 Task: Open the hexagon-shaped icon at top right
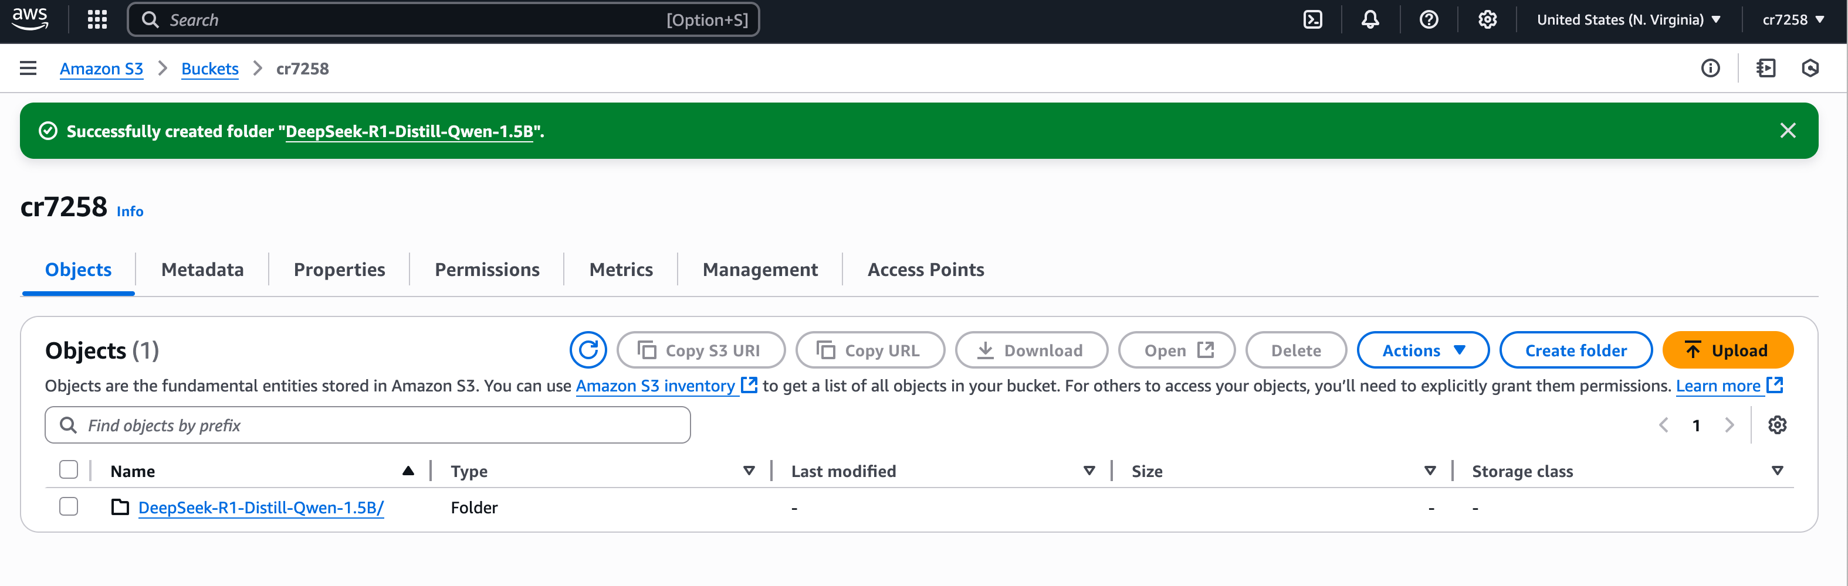[1809, 68]
